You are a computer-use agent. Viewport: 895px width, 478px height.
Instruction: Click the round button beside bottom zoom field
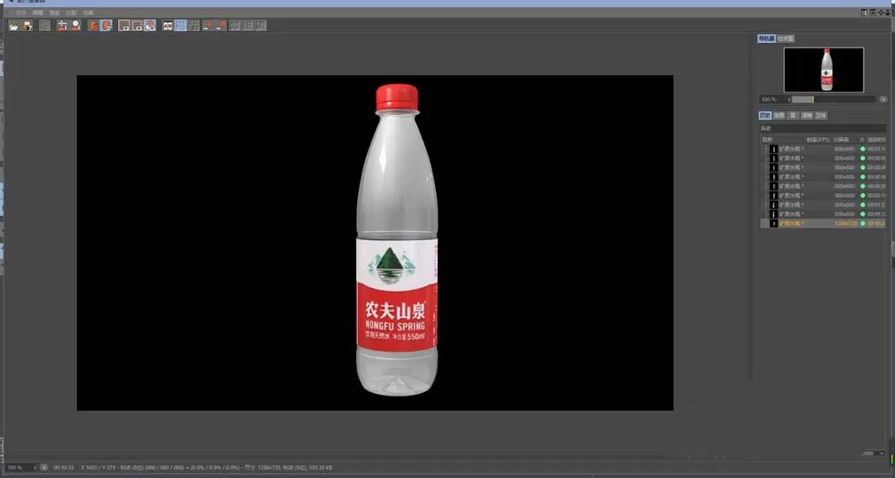44,467
